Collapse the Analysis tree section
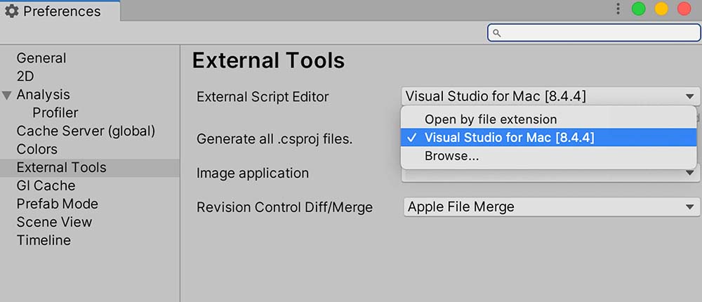 click(7, 95)
